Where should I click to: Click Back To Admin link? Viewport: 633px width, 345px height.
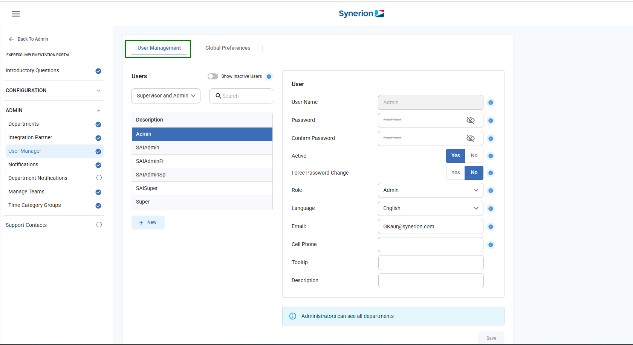click(33, 39)
